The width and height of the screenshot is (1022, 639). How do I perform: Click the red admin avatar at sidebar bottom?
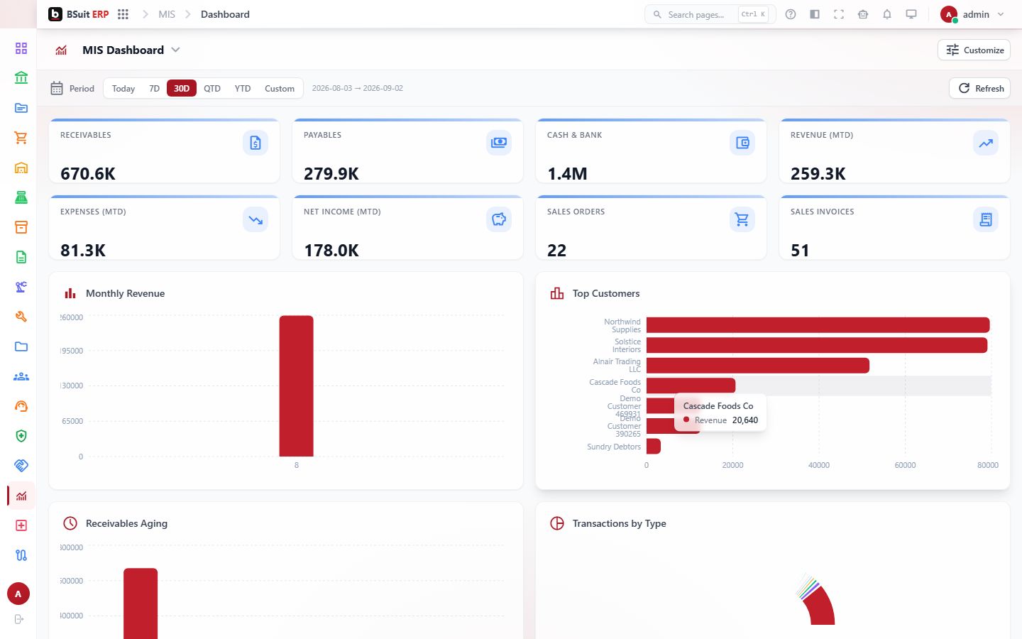click(x=18, y=594)
